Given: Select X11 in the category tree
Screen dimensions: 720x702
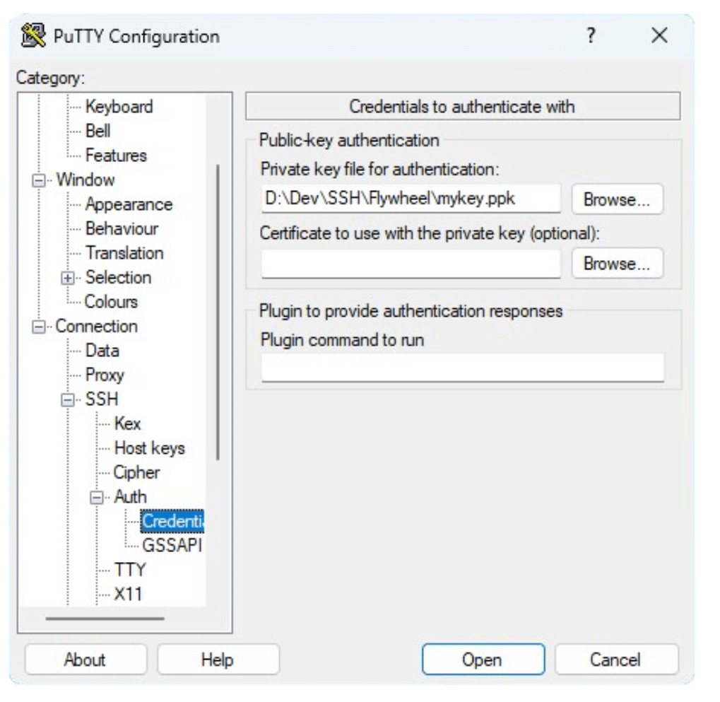Looking at the screenshot, I should tap(128, 595).
